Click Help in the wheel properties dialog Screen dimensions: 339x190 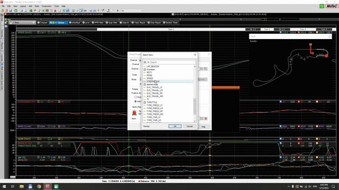(x=203, y=127)
